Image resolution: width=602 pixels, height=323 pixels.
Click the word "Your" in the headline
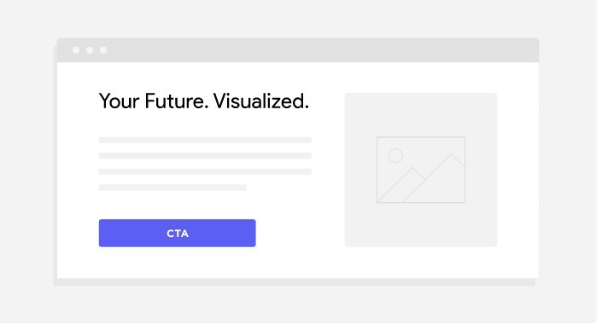119,101
